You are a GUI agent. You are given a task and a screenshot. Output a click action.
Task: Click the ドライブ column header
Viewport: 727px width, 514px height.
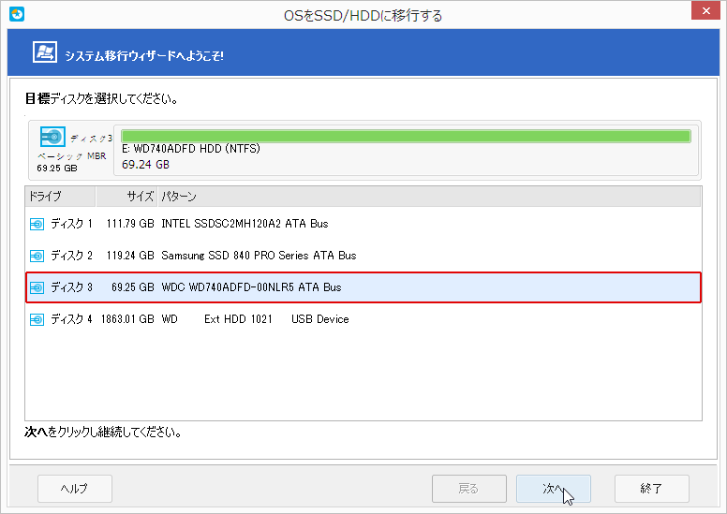[x=60, y=197]
